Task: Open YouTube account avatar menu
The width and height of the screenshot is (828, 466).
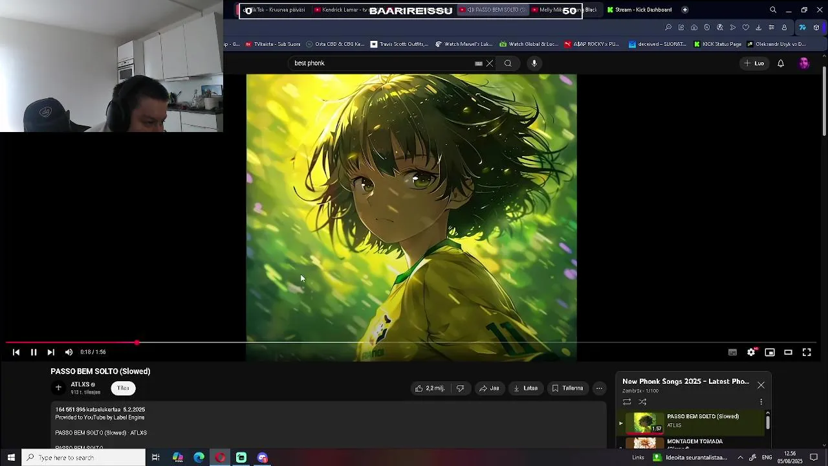Action: [x=804, y=63]
